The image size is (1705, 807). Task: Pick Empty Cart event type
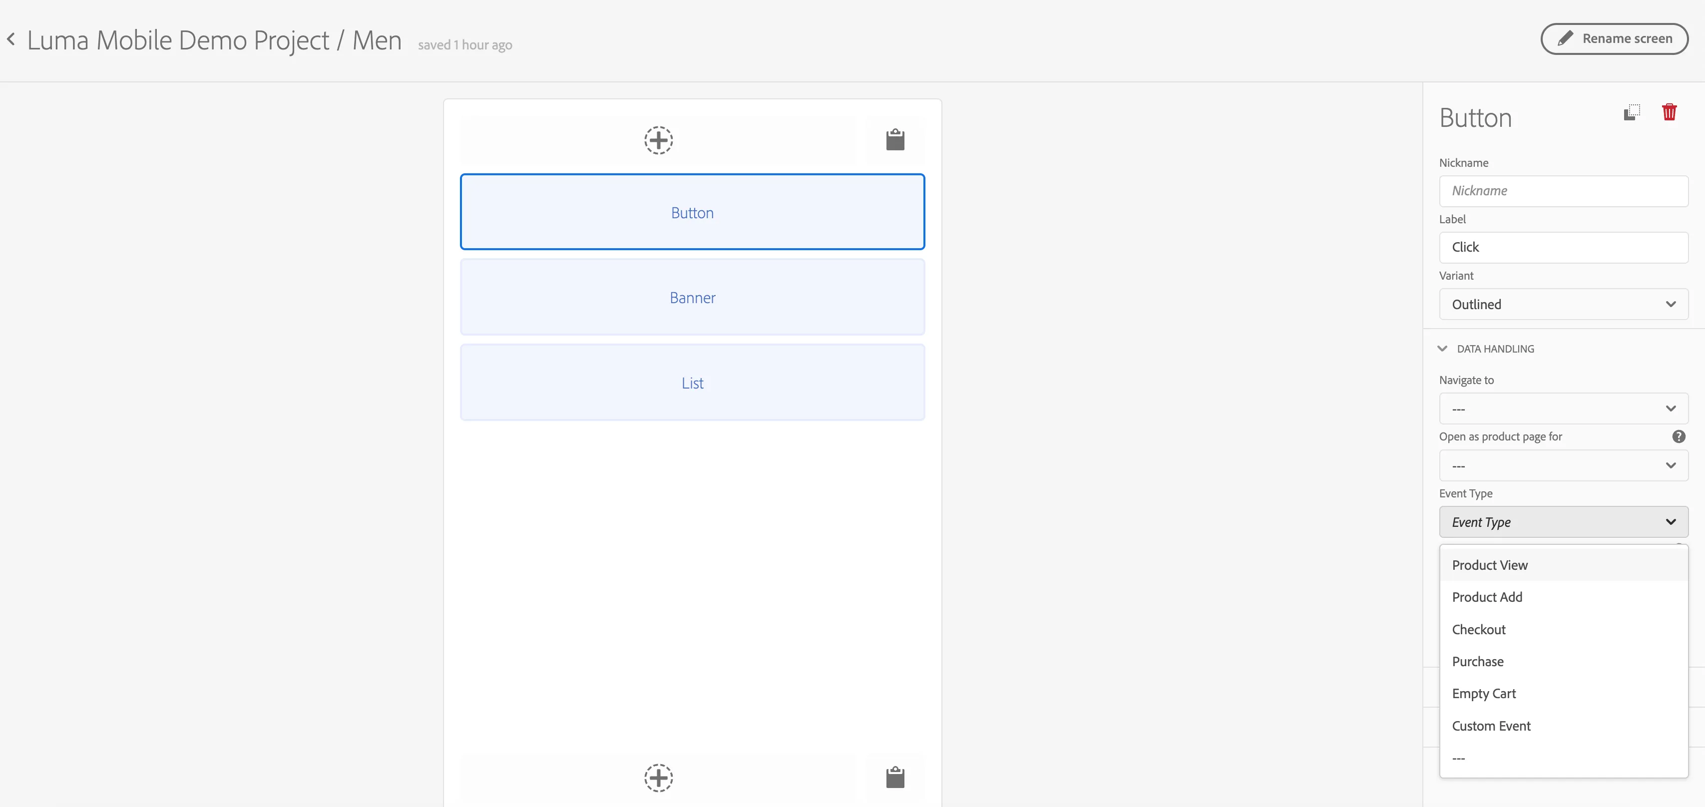[x=1563, y=694]
